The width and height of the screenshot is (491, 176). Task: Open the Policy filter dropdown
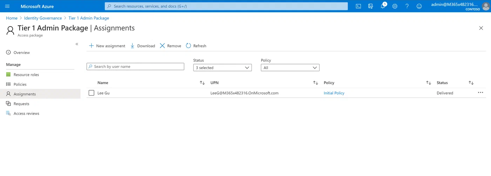tap(290, 68)
